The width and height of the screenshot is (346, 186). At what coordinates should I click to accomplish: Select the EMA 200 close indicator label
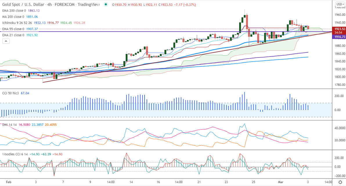pyautogui.click(x=14, y=10)
